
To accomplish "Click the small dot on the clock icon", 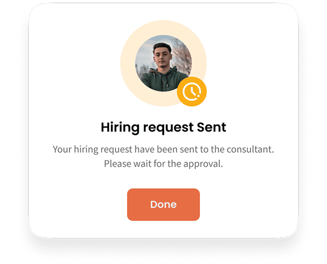I will point(198,96).
